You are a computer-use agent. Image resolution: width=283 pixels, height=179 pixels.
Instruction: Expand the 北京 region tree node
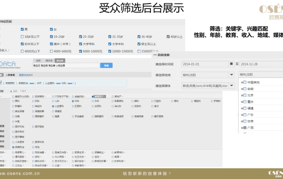tap(242, 95)
